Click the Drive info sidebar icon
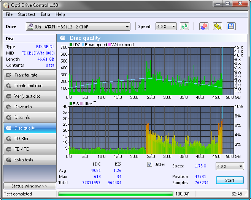Viewport: 251px width, 200px height. pos(8,107)
